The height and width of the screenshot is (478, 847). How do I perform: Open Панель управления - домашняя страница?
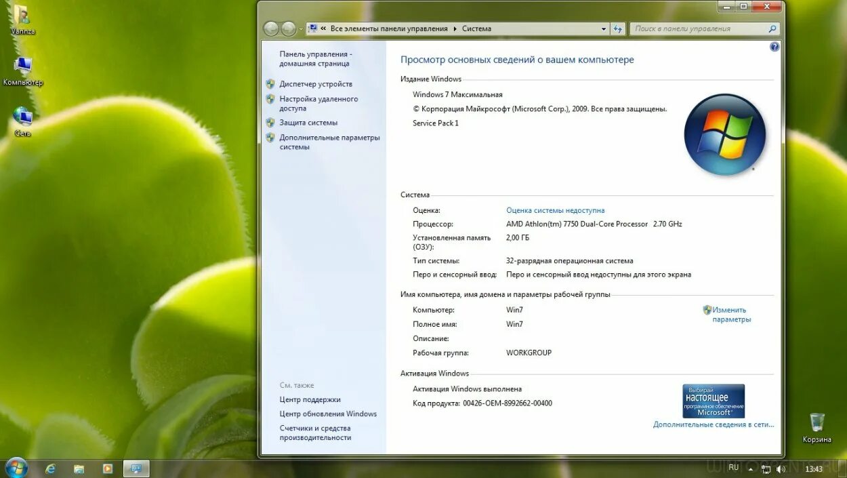point(315,59)
